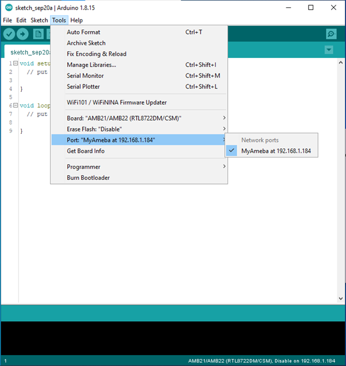The height and width of the screenshot is (366, 346).
Task: Select checked MyAmeba at 192.168.1.184 port
Action: coord(271,151)
